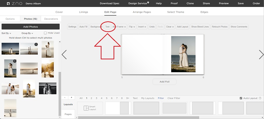264x119 pixels.
Task: Click the Smart Layout grid icon
Action: pos(86,108)
